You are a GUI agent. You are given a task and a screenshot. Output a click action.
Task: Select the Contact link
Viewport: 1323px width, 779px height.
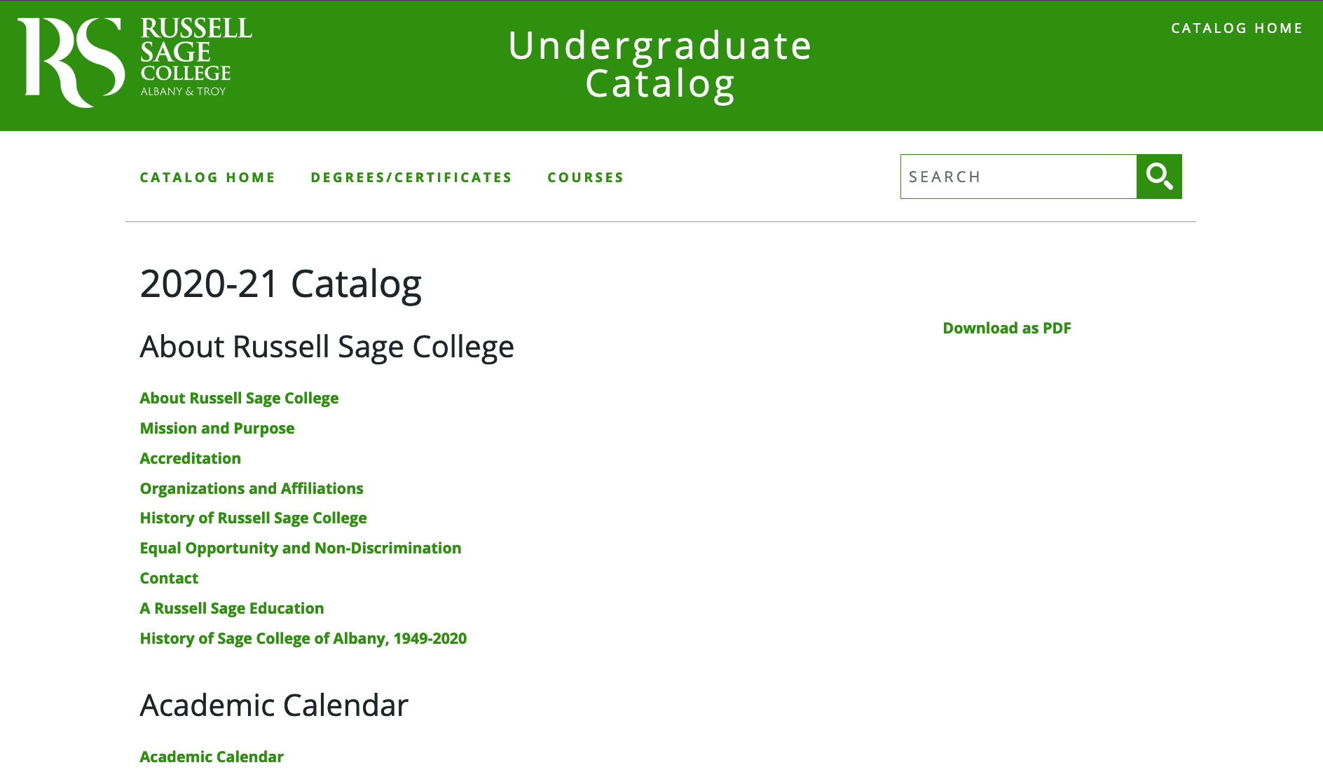tap(168, 578)
